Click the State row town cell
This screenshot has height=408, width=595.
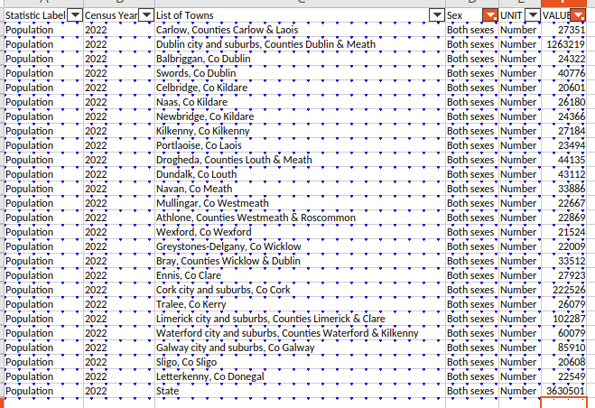point(168,391)
